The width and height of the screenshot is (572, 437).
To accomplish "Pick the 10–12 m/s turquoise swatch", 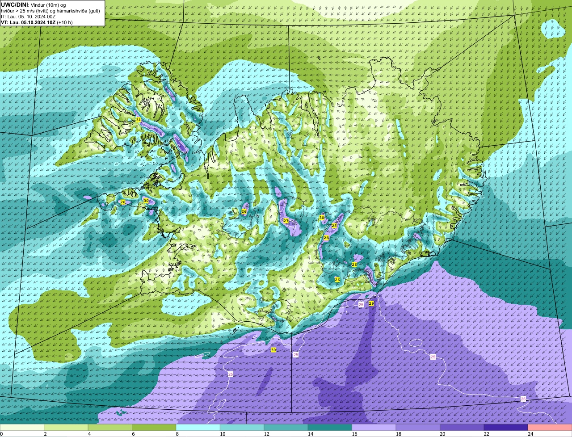I will 242,428.
